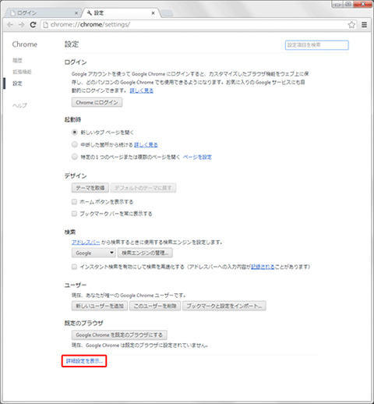Select the open new tab page radio

[75, 132]
